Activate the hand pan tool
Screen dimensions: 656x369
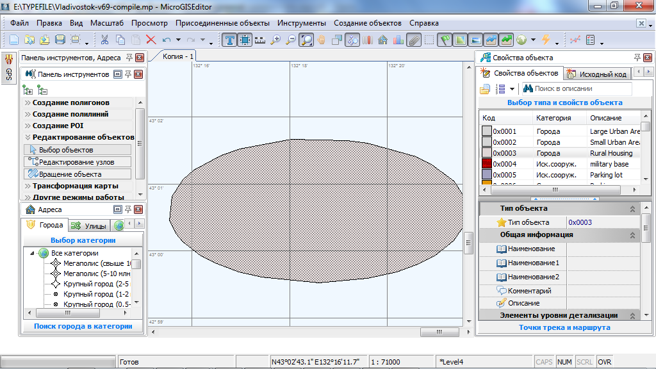point(322,40)
